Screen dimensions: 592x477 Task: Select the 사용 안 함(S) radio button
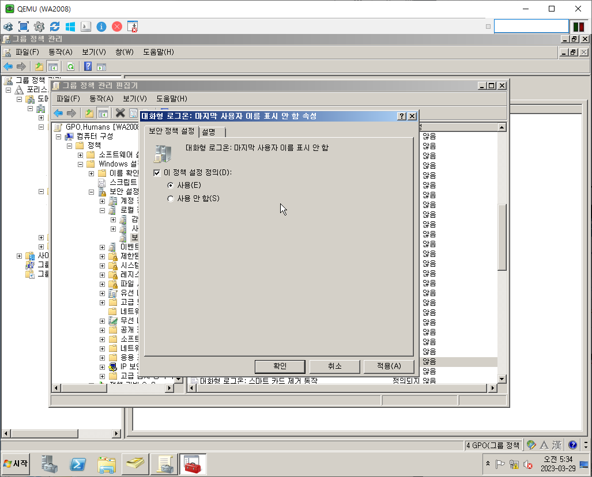point(170,199)
